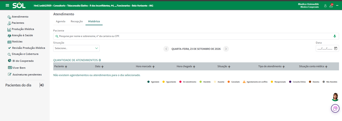The width and height of the screenshot is (342, 121).
Task: Click the Pacientes sidebar icon
Action: click(9, 23)
